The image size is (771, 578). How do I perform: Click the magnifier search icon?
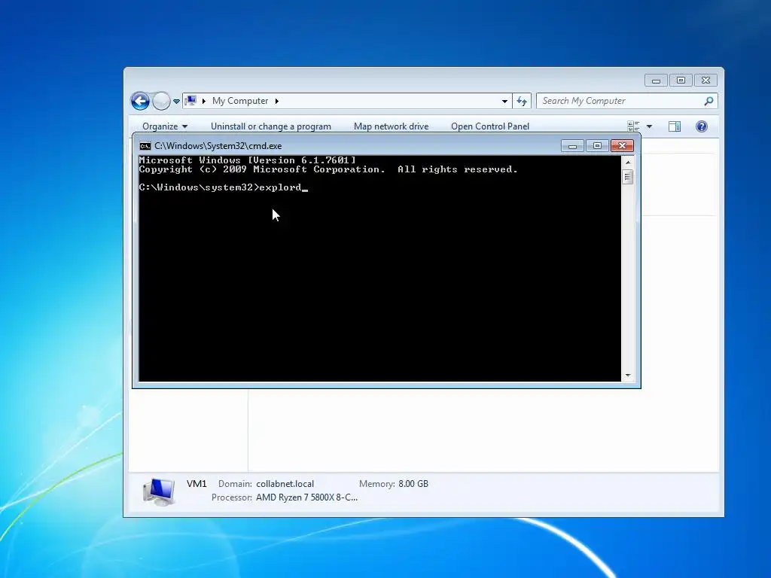(709, 101)
